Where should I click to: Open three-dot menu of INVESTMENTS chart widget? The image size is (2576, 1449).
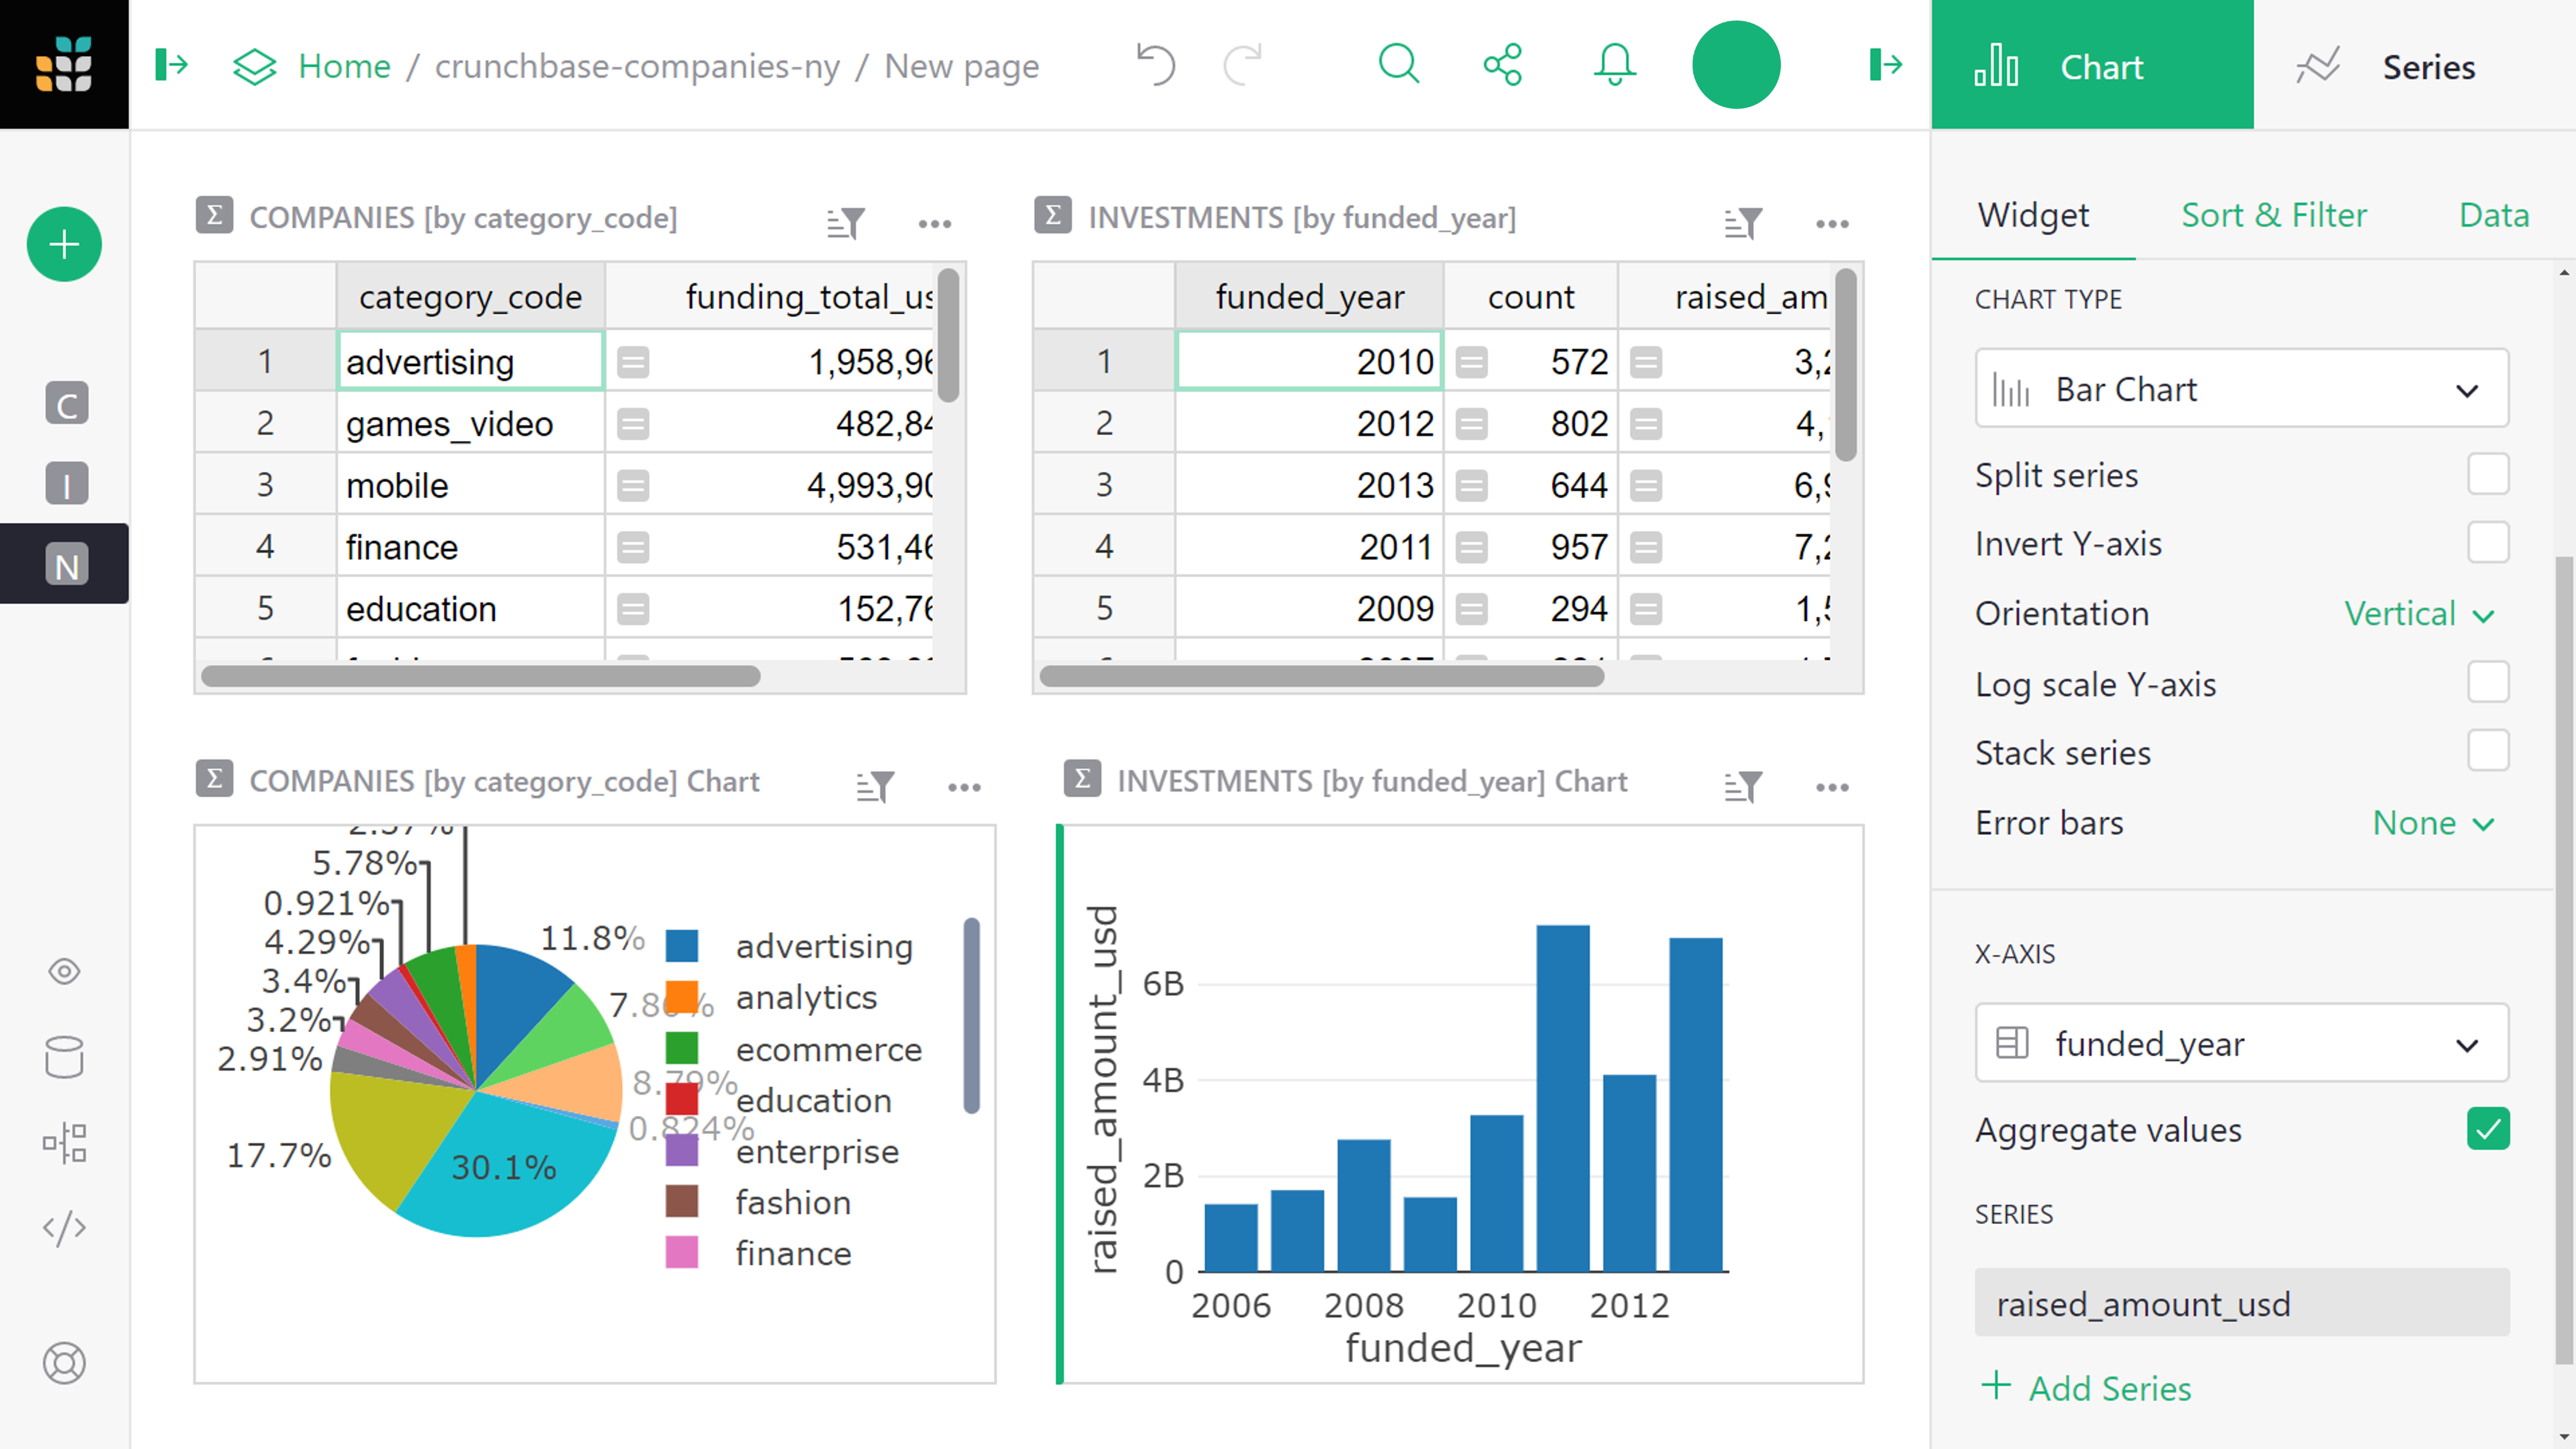1832,787
